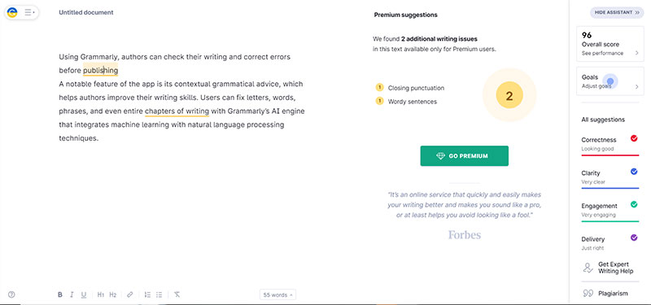This screenshot has height=305, width=651.
Task: Expand the 55 words counter dropdown
Action: tap(277, 295)
